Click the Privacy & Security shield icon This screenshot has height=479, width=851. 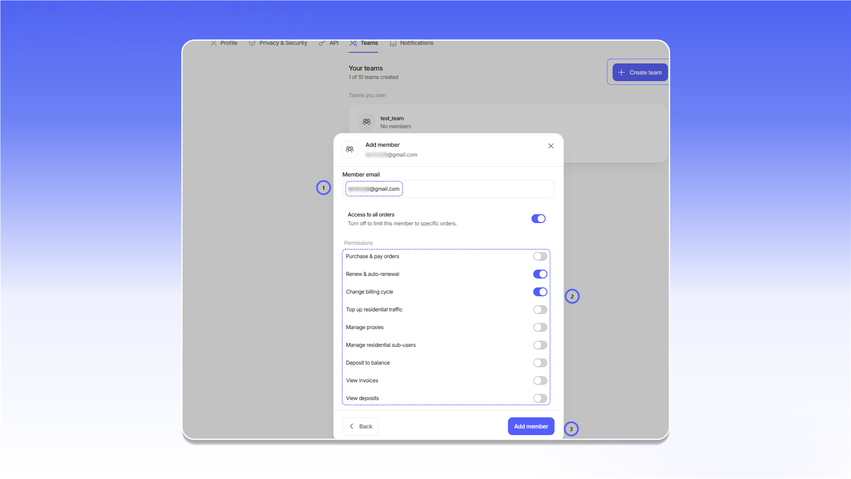coord(252,43)
